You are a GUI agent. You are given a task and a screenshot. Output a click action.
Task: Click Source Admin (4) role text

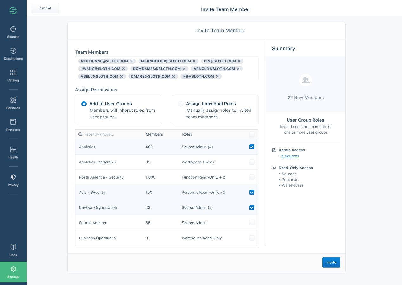197,147
